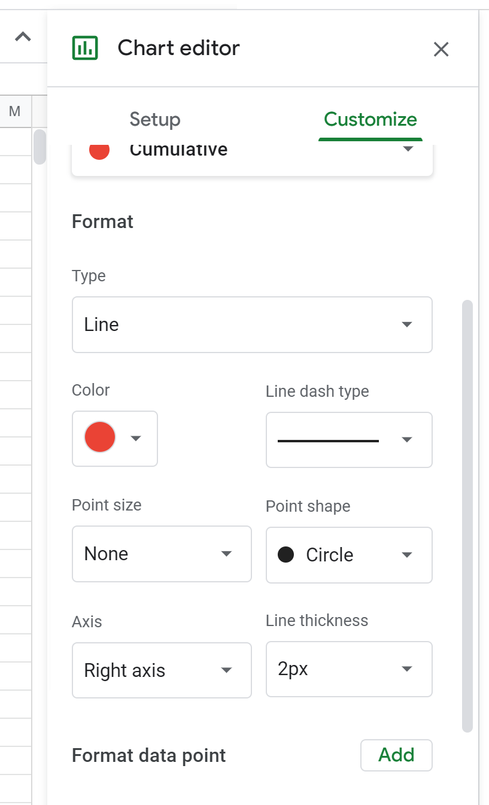The height and width of the screenshot is (805, 489).
Task: Click the black circle point shape icon
Action: point(286,555)
